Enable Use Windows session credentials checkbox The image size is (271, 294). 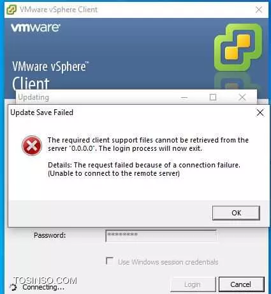(110, 261)
